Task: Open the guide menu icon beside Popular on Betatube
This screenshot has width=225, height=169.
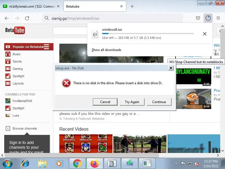Action: tap(46, 47)
